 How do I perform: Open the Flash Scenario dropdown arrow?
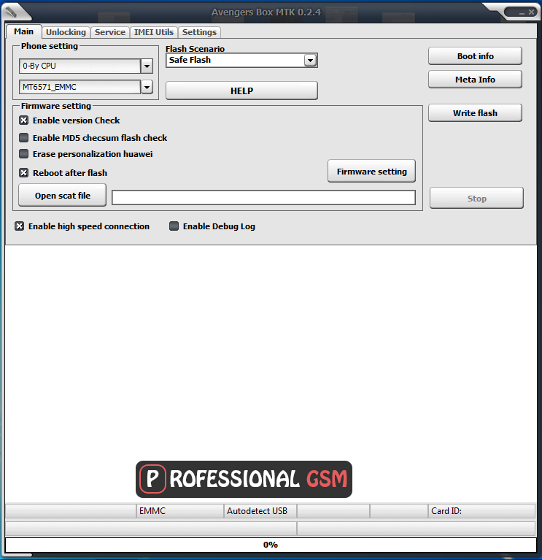(x=311, y=61)
